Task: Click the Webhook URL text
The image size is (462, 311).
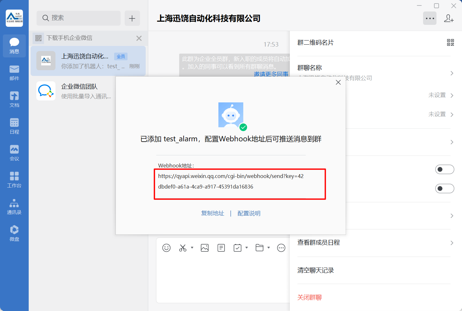Action: click(x=231, y=181)
